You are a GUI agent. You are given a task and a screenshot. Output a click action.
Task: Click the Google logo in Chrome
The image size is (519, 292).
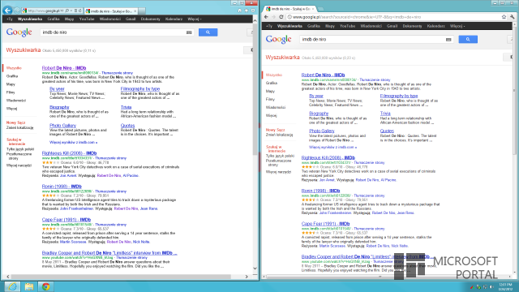pos(278,39)
